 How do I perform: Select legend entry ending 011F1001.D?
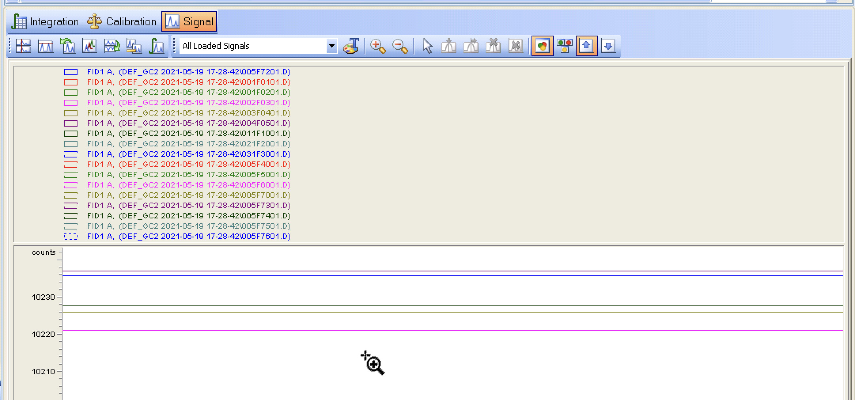click(189, 134)
